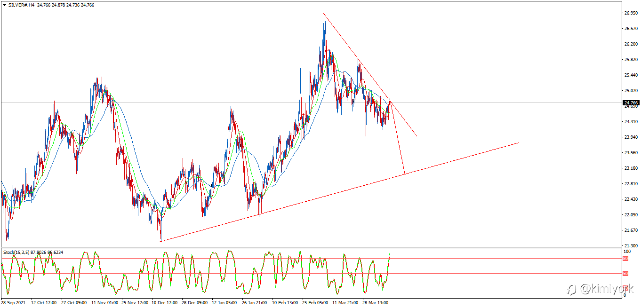The image size is (641, 308).
Task: Click time axis label 26 Jan 21:00
Action: [255, 303]
